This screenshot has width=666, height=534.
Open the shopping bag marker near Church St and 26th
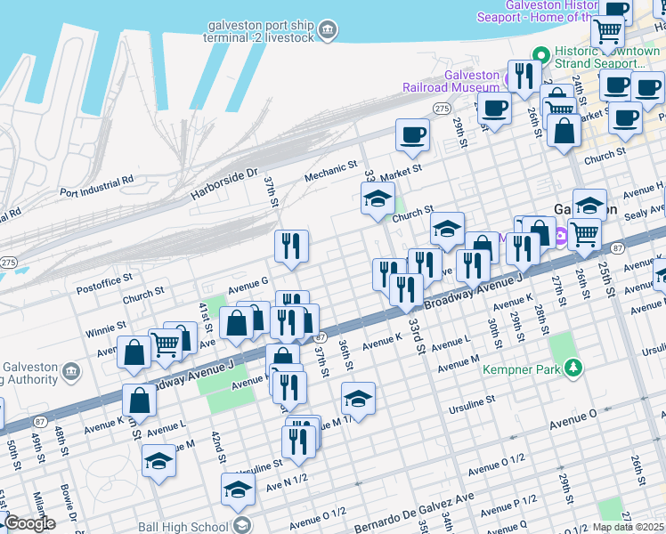(x=564, y=130)
